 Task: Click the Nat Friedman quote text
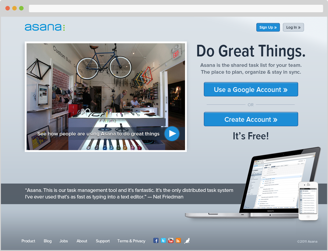pyautogui.click(x=129, y=193)
